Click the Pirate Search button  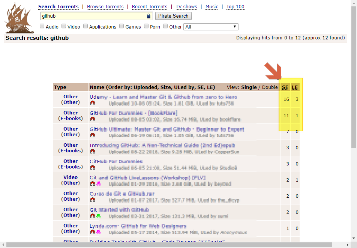pos(173,16)
